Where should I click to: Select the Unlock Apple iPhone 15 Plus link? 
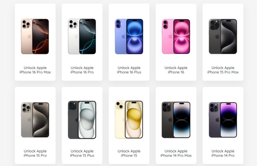click(82, 153)
